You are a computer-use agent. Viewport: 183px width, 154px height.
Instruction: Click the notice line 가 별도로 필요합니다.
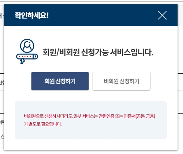[43, 124]
